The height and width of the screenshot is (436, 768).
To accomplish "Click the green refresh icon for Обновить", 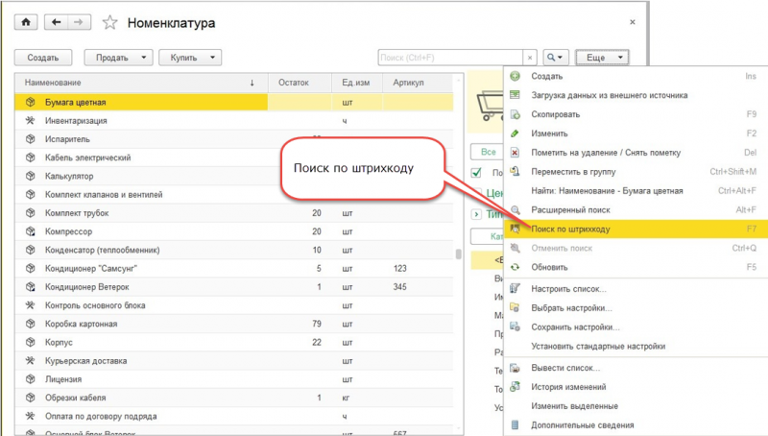I will coord(516,267).
